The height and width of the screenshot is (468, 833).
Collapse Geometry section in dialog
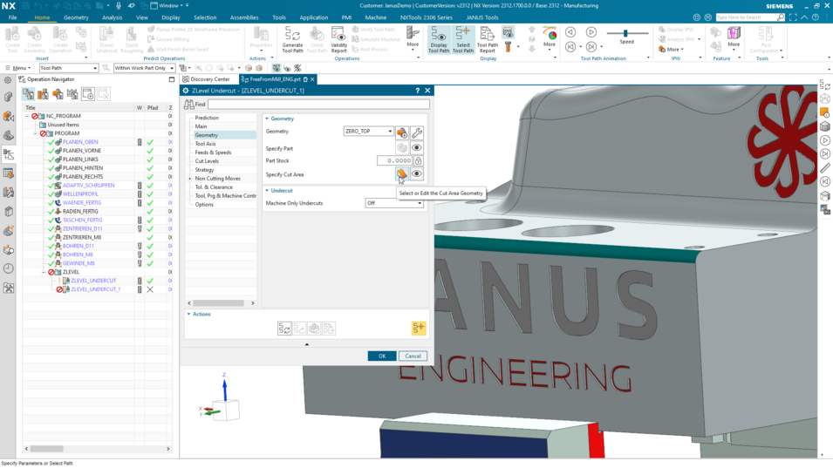[x=267, y=119]
